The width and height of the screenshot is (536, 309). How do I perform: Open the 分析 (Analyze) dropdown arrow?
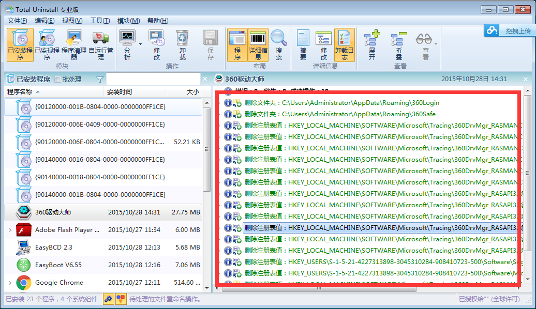pos(140,44)
